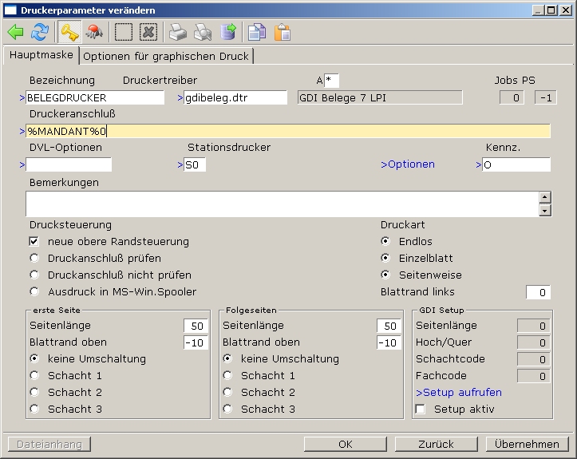This screenshot has width=577, height=459.
Task: Switch to 'Optionen für graphischen Druck' tab
Action: [x=166, y=56]
